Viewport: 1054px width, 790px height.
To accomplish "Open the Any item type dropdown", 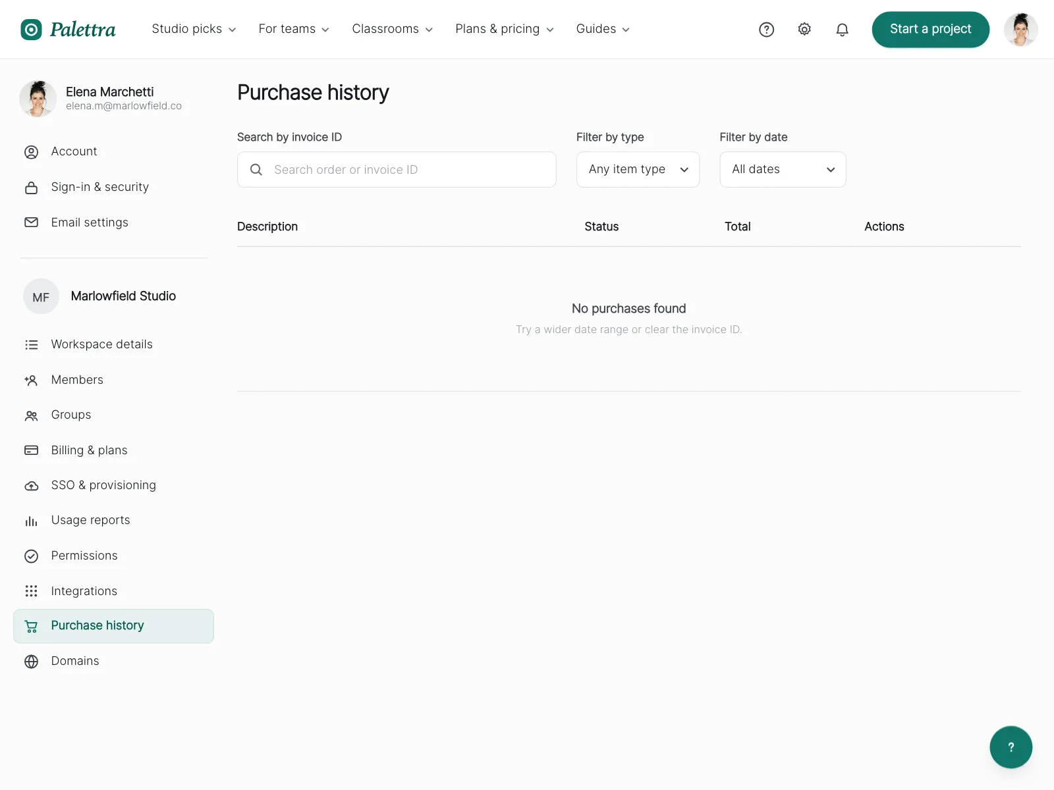I will tap(638, 170).
